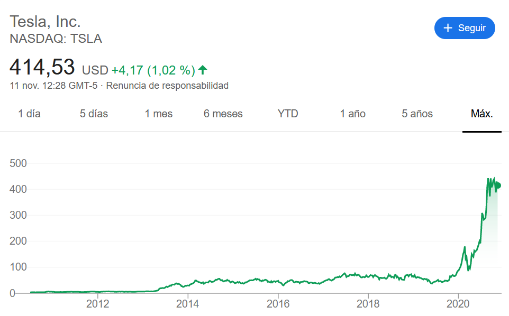The height and width of the screenshot is (316, 509).
Task: Choose the 1 año time range
Action: (x=353, y=114)
